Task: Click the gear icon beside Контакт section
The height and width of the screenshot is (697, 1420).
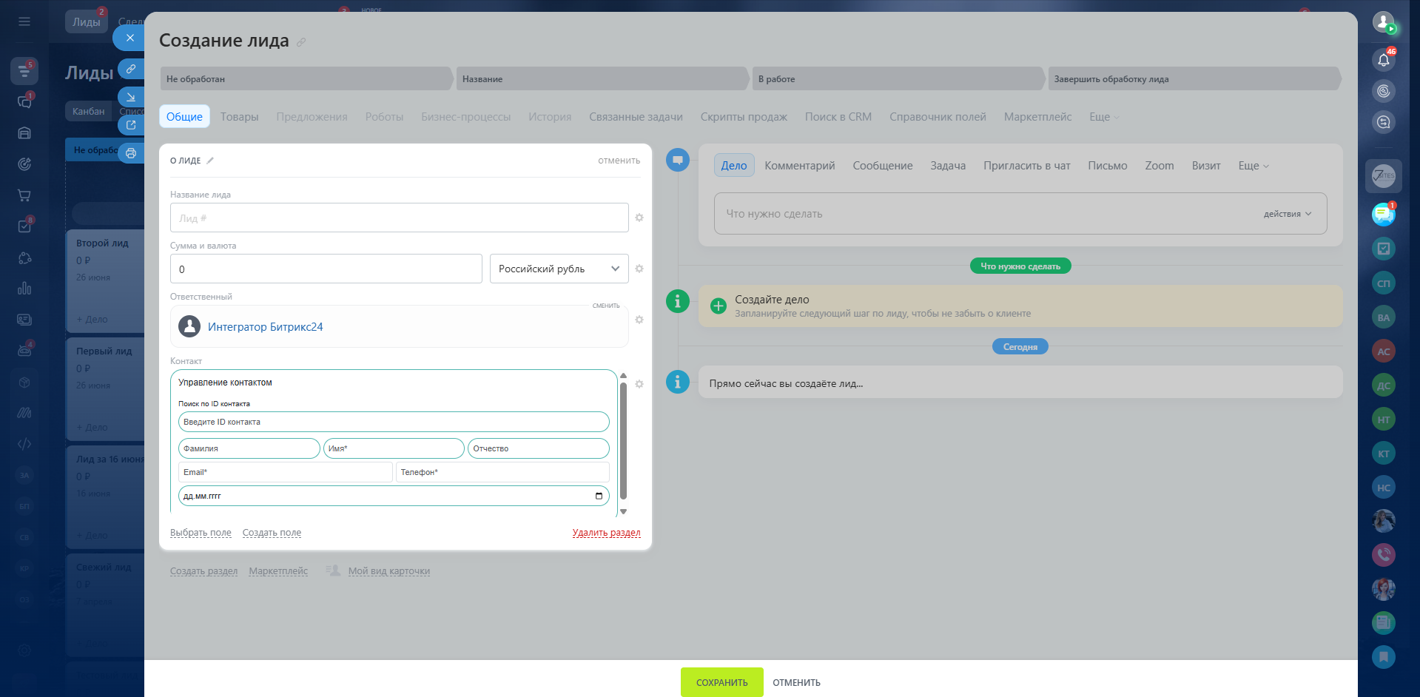Action: point(639,384)
